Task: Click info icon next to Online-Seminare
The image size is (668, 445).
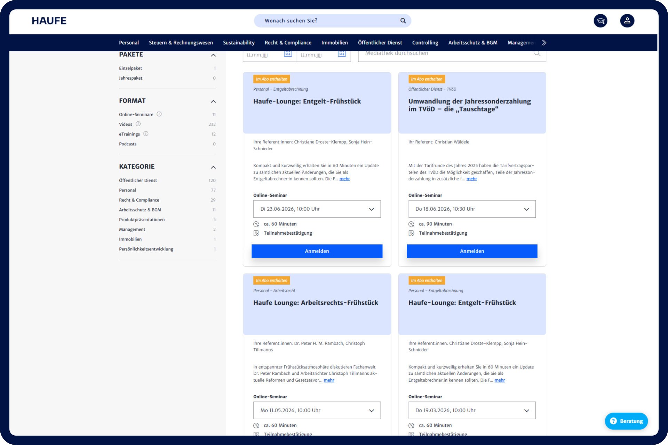Action: click(159, 114)
